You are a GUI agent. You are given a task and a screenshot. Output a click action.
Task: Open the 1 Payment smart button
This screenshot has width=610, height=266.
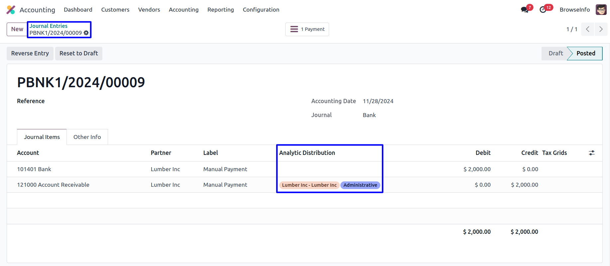point(307,29)
